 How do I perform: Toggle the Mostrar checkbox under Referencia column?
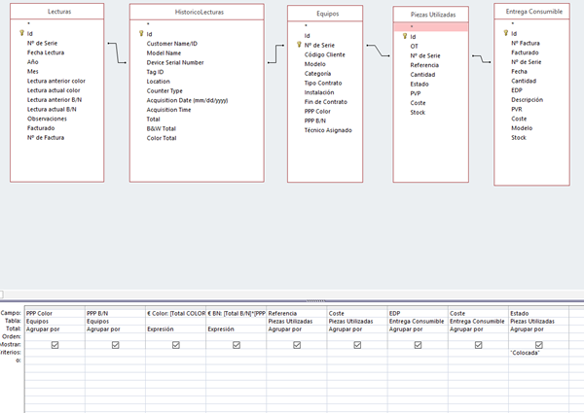click(297, 345)
